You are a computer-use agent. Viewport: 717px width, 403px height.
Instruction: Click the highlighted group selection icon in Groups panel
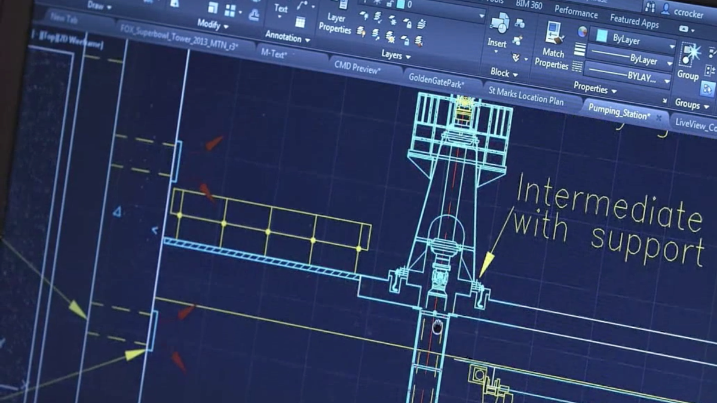point(708,90)
